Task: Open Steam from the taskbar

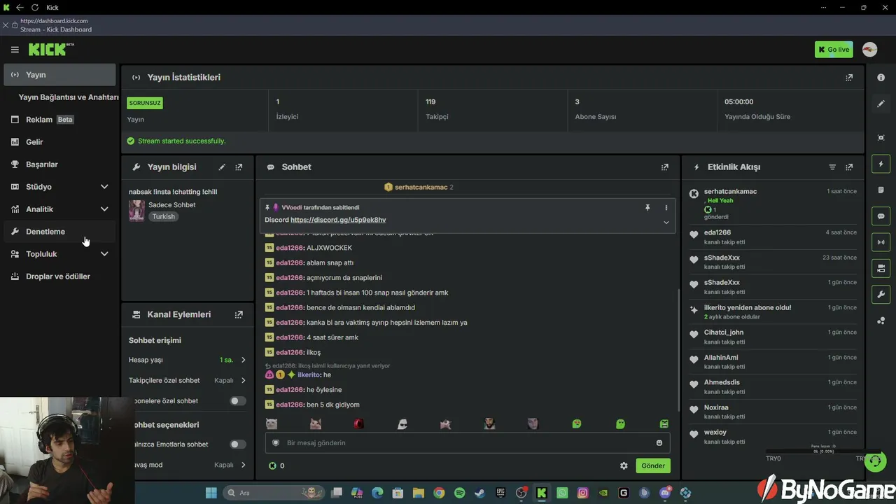Action: (479, 493)
